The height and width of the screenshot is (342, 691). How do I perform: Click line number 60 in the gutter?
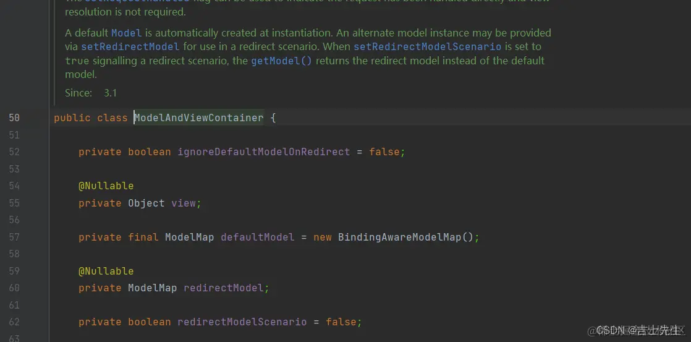tap(14, 288)
